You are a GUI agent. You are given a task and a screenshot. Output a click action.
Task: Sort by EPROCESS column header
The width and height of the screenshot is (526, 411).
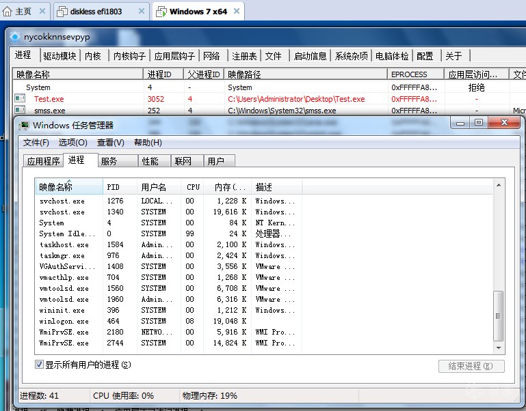[x=416, y=74]
